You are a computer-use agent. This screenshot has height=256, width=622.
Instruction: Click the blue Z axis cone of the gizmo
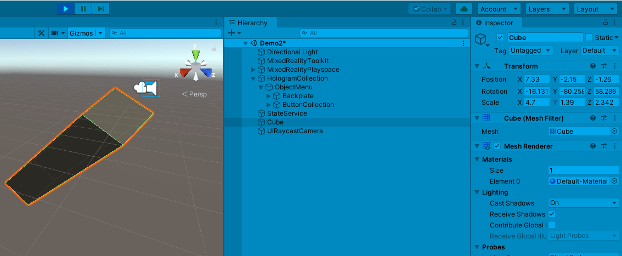(x=207, y=73)
